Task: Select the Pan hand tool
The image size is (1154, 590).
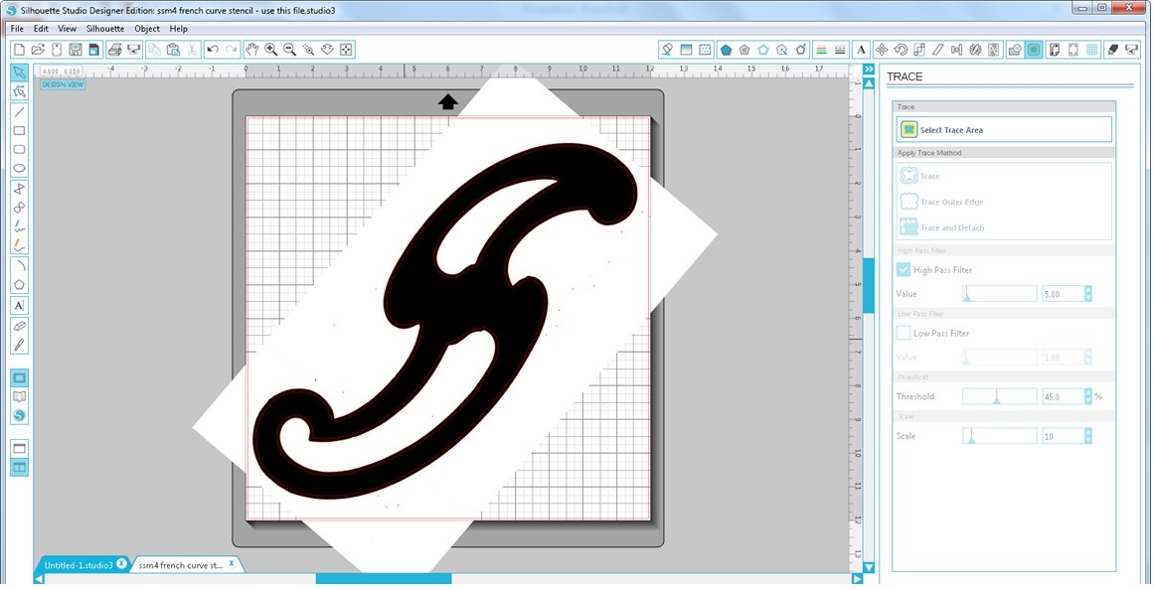Action: point(252,50)
